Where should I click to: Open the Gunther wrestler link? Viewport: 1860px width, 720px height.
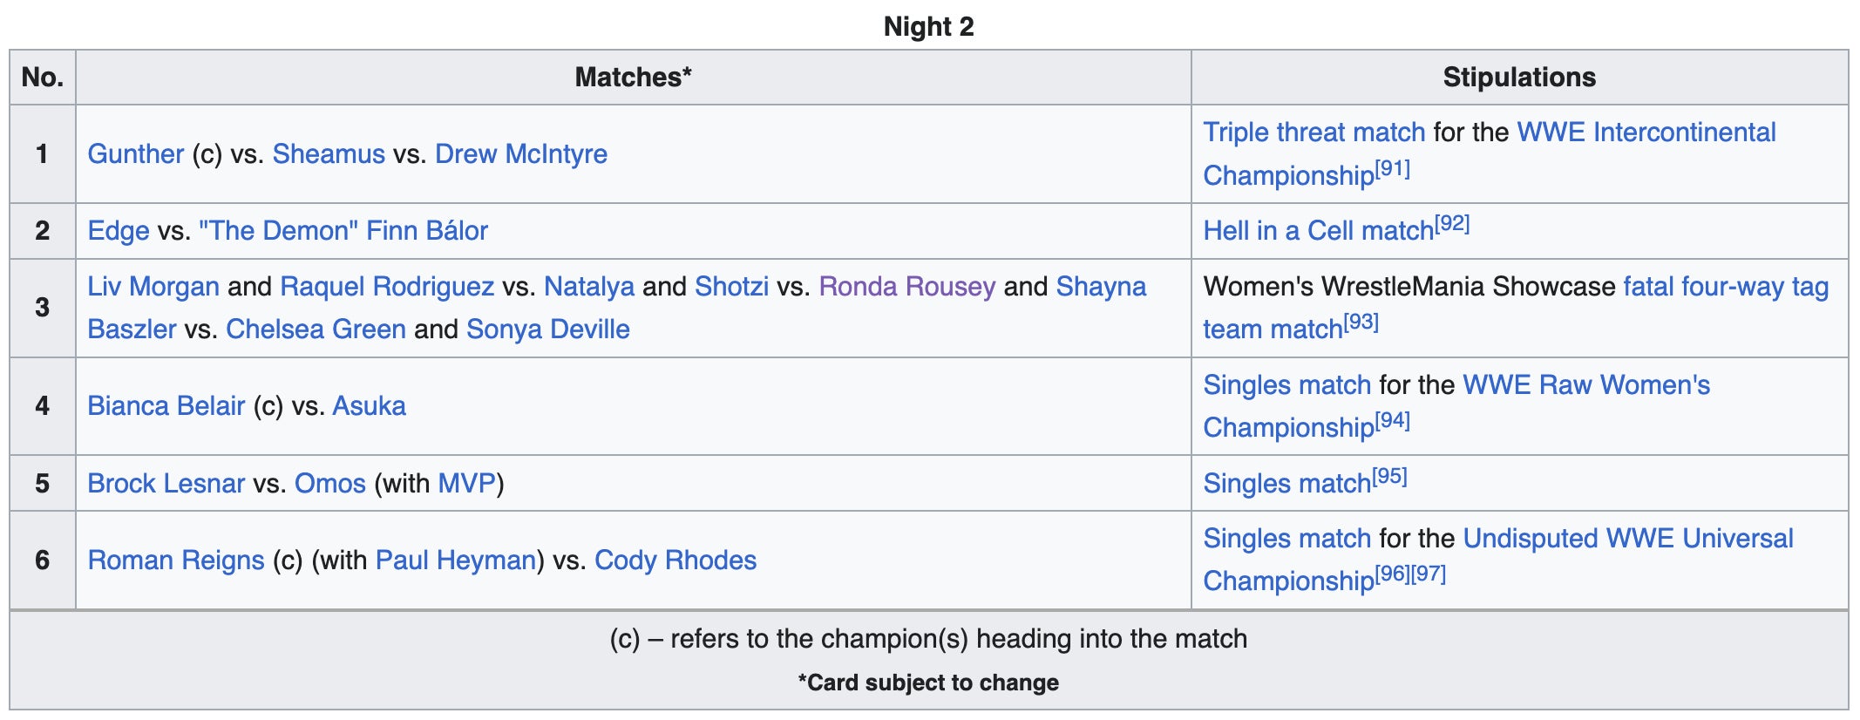point(135,154)
